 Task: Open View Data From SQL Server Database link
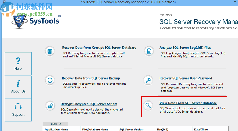(x=188, y=103)
